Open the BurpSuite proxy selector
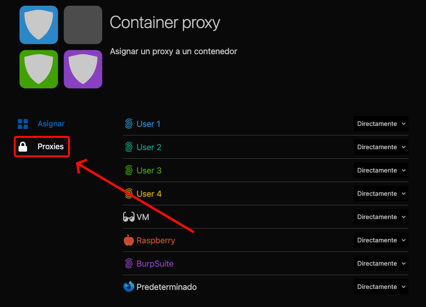The image size is (426, 307). [381, 263]
